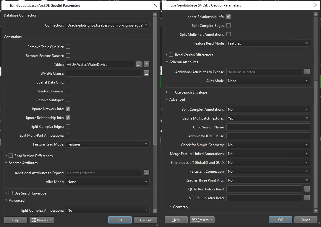
Task: Open SQL To Run After Read editor
Action: click(x=307, y=198)
